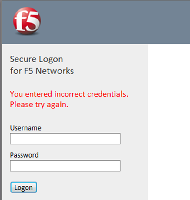This screenshot has height=200, width=190.
Task: Click the 'Please try again.' red message
Action: coord(39,105)
